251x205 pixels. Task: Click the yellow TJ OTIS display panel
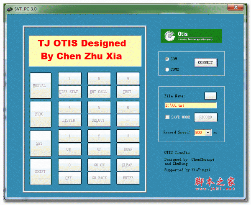[x=85, y=51]
